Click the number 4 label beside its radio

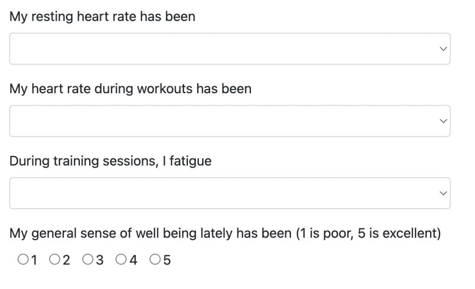pyautogui.click(x=133, y=260)
